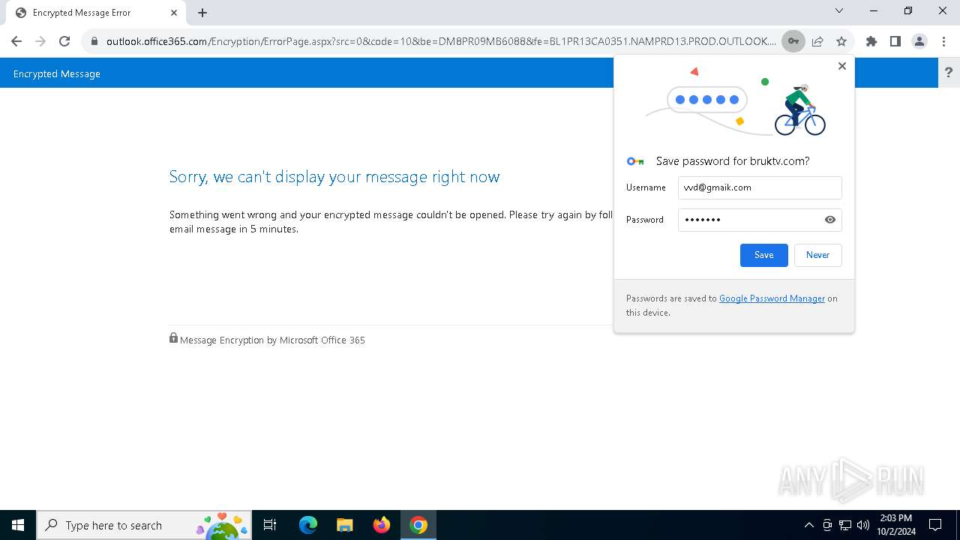Screen dimensions: 960x540
Task: Click the Never button
Action: (818, 255)
